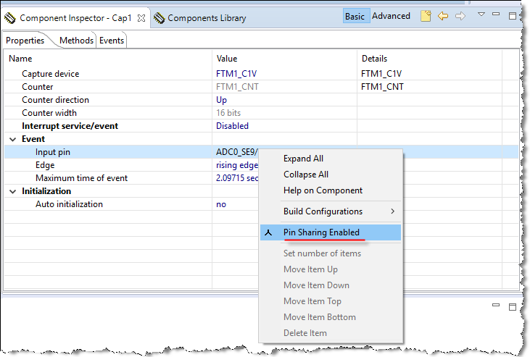Collapse the Initialization property group
Viewport: 530px width, 357px height.
pyautogui.click(x=12, y=191)
